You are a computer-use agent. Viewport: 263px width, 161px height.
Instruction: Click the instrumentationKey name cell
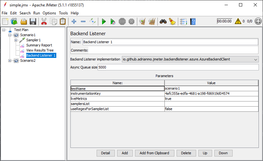coord(117,93)
